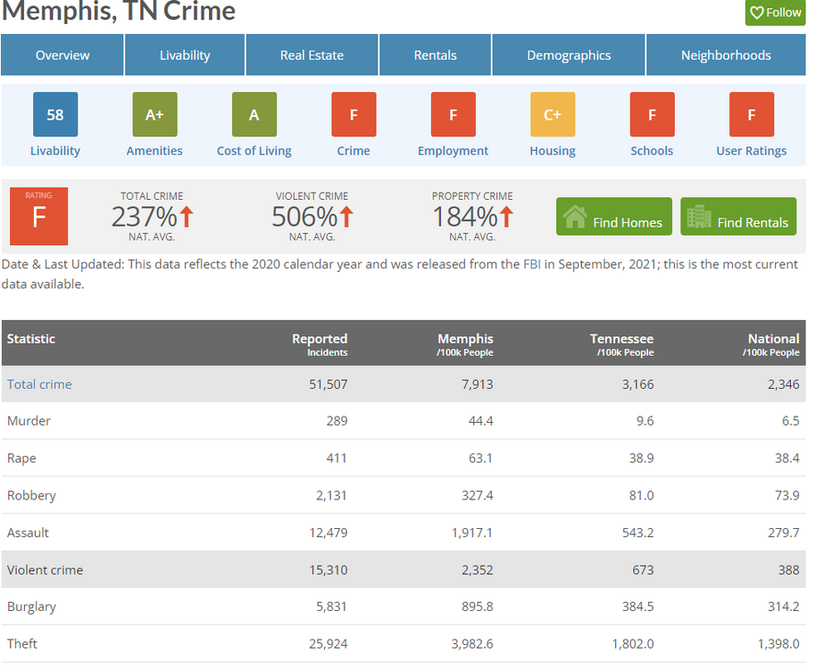The image size is (824, 669).
Task: Select the Demographics tab
Action: tap(569, 55)
